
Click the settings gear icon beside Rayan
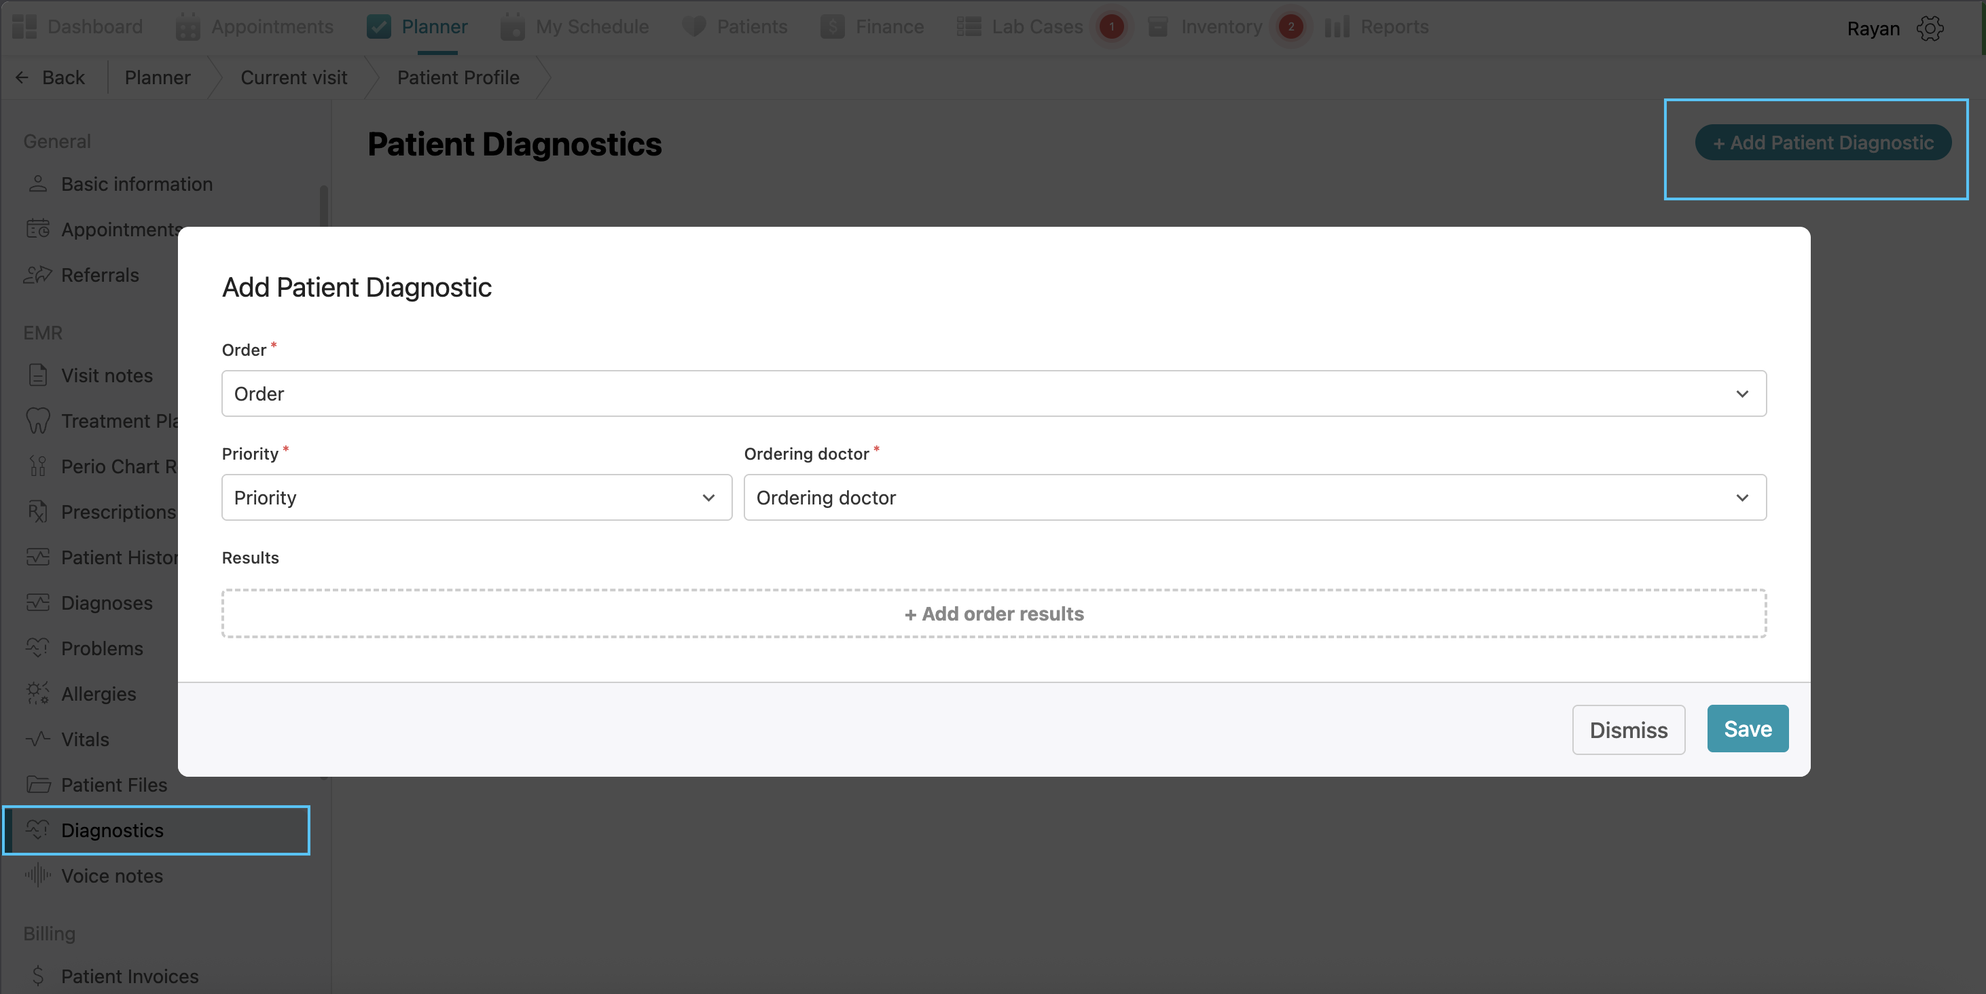coord(1930,29)
